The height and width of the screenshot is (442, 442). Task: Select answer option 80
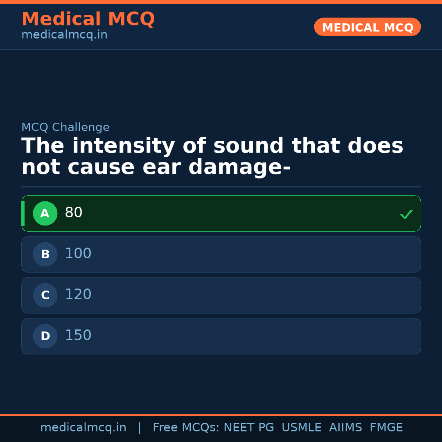pyautogui.click(x=74, y=213)
